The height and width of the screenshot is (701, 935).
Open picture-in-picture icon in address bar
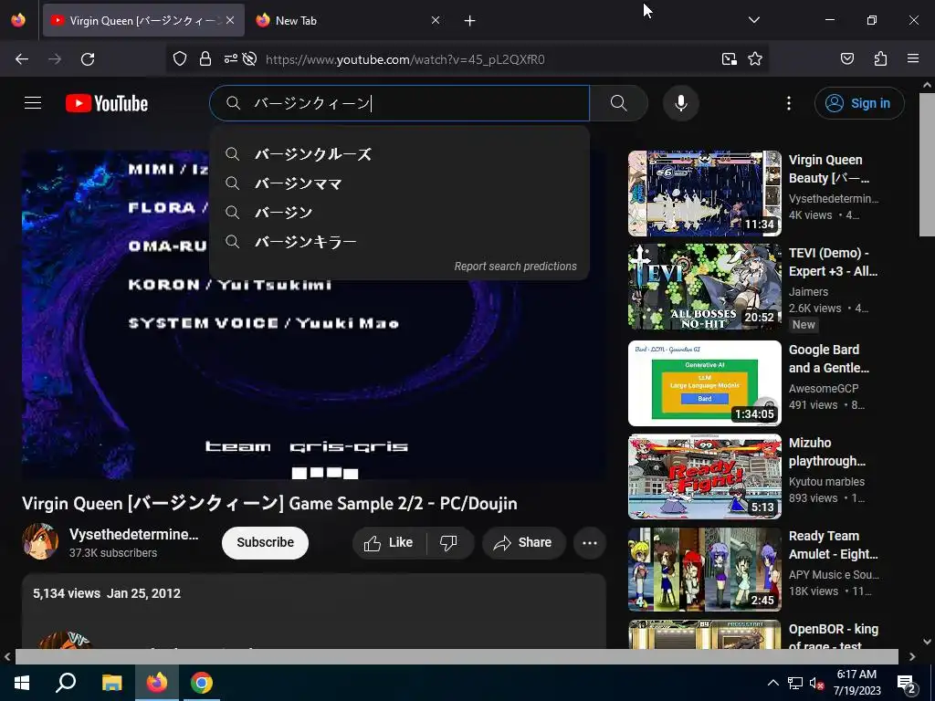pos(729,58)
